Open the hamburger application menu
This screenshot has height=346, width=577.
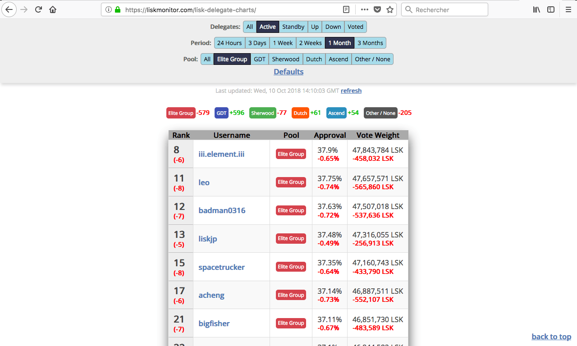[568, 9]
